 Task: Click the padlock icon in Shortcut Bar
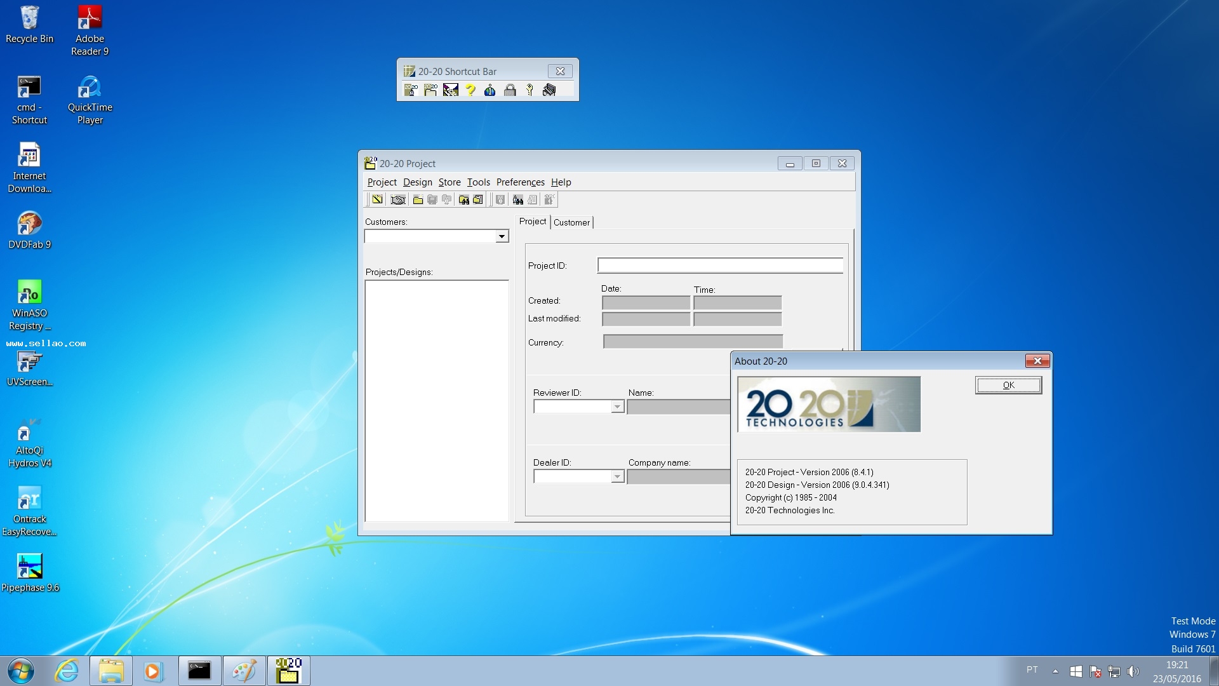click(x=510, y=90)
